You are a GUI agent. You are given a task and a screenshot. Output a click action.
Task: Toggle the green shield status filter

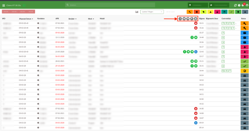238,12
